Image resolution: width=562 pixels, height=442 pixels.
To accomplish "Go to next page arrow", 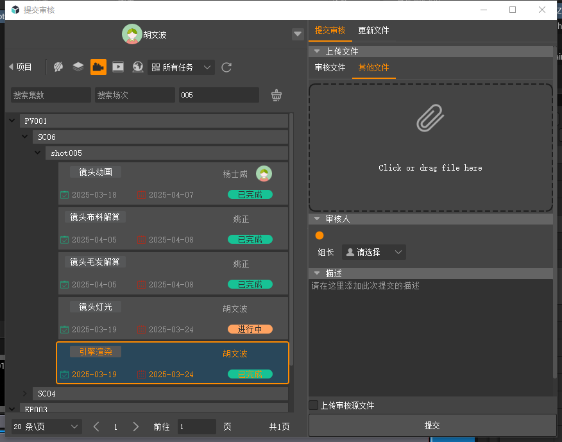I will click(x=136, y=427).
